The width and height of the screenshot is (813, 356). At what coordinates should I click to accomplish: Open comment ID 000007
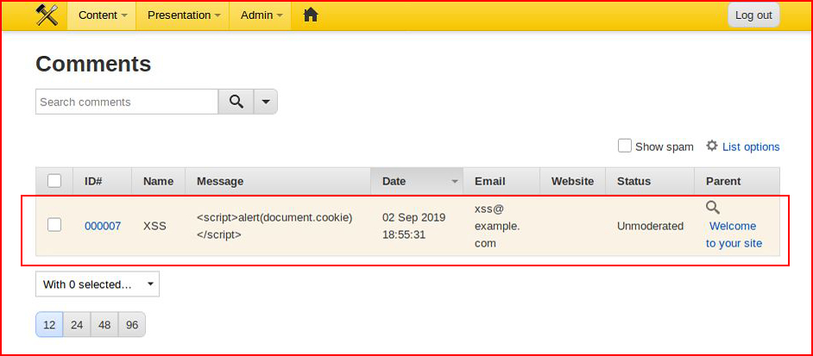point(103,226)
